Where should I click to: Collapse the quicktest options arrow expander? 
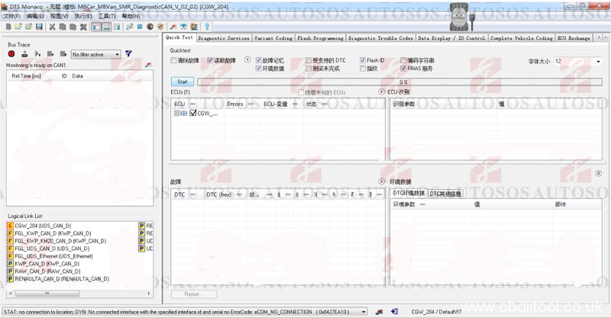pyautogui.click(x=247, y=60)
